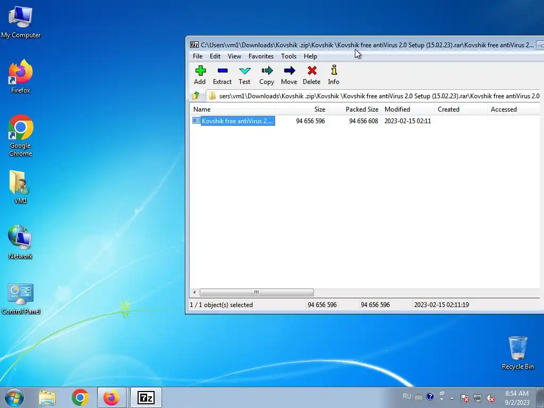The image size is (544, 408).
Task: Select the Recycle Bin desktop icon
Action: (x=517, y=353)
